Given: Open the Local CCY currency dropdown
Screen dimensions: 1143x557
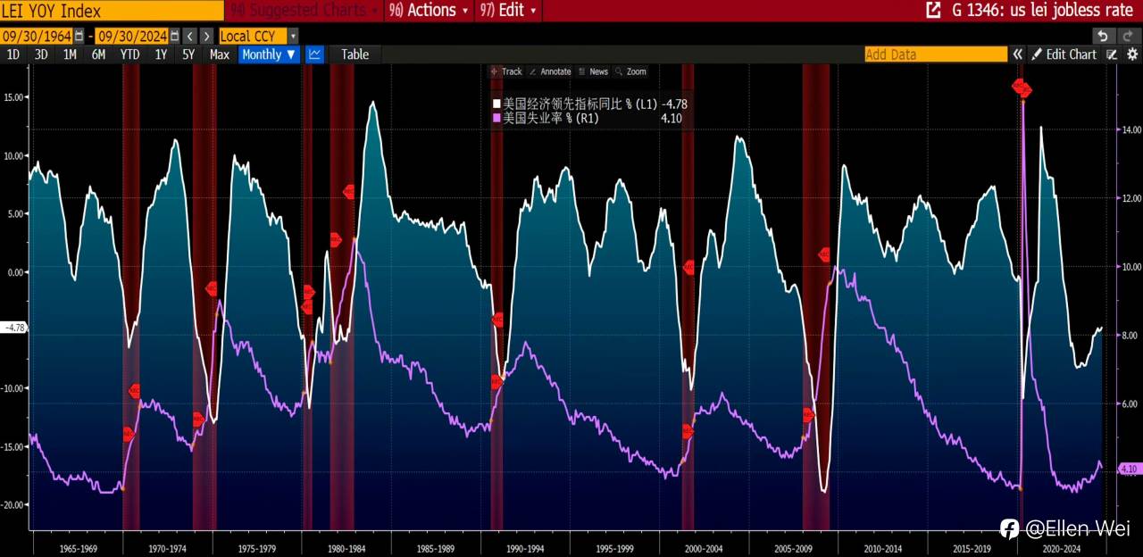Looking at the screenshot, I should tap(259, 37).
